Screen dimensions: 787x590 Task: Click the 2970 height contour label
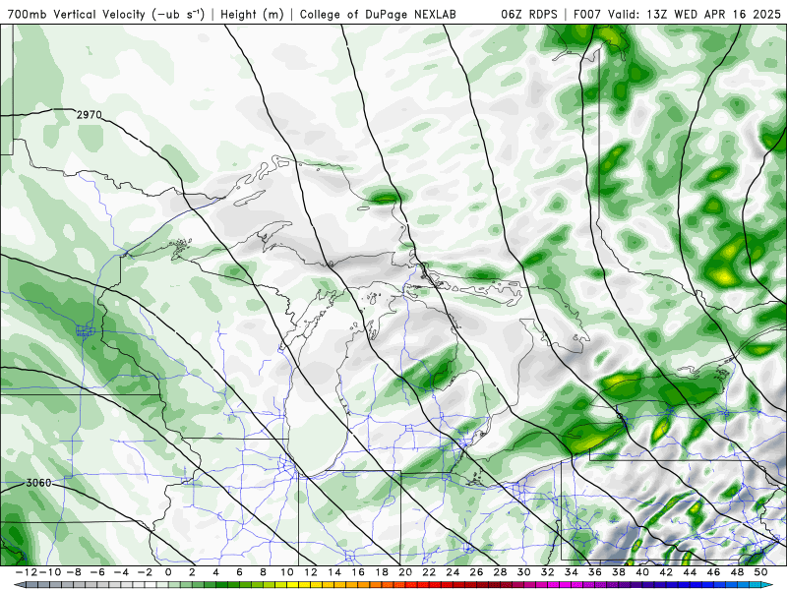(x=90, y=115)
